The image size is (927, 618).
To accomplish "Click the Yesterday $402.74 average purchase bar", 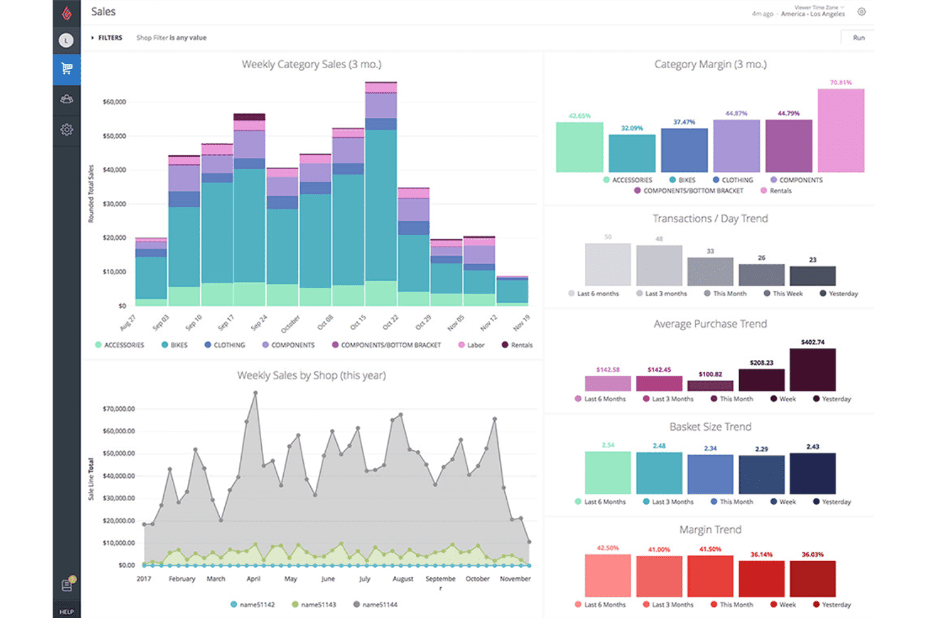I will pos(812,370).
